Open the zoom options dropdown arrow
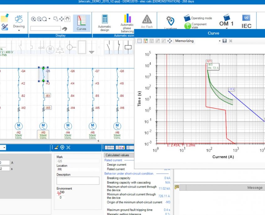This screenshot has width=265, height=215. tap(49, 19)
